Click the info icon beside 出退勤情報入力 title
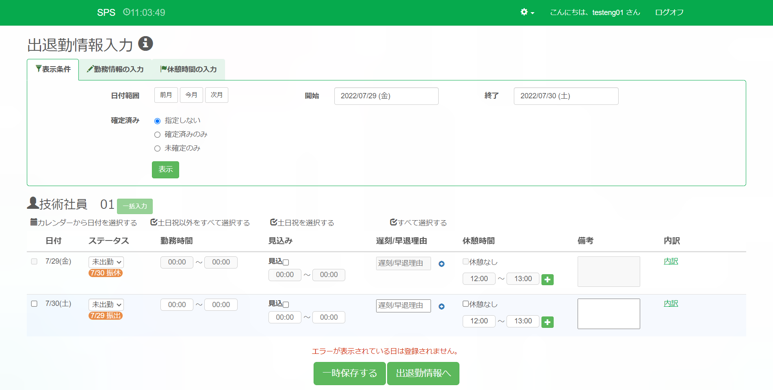 (x=145, y=43)
